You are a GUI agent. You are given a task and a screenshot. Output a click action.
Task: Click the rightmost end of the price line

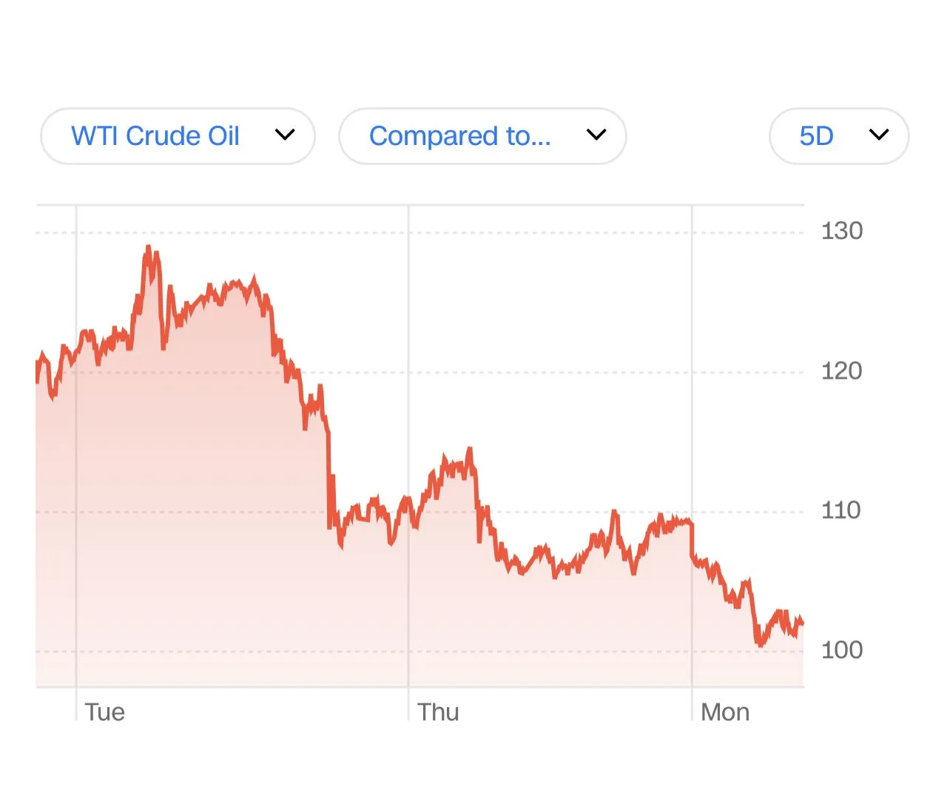point(803,624)
